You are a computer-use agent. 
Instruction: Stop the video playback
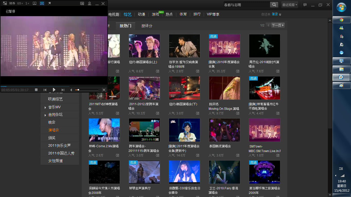36,90
